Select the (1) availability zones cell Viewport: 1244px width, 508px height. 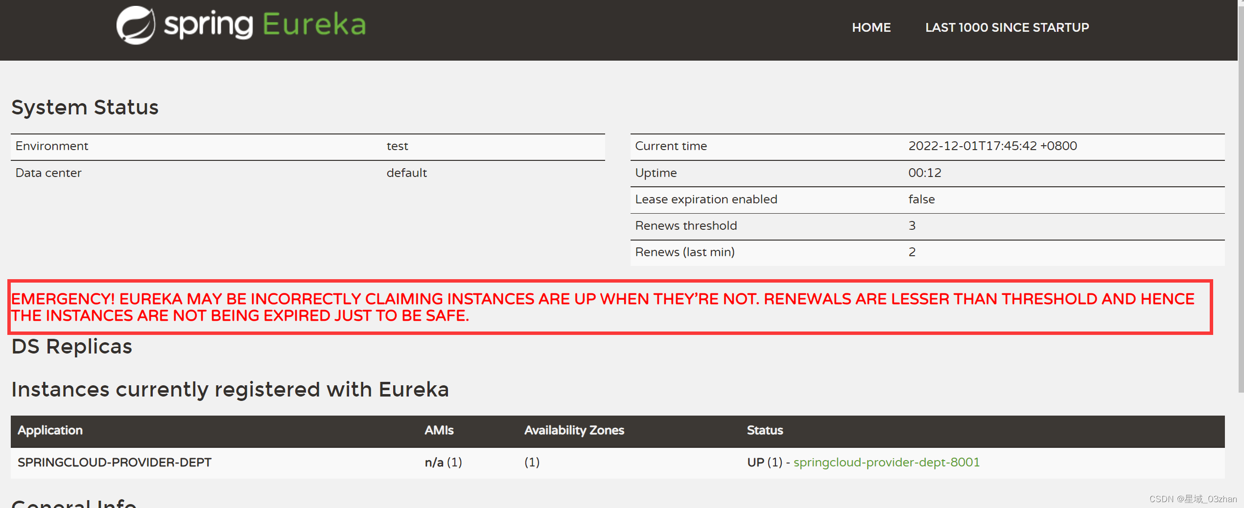click(x=532, y=463)
